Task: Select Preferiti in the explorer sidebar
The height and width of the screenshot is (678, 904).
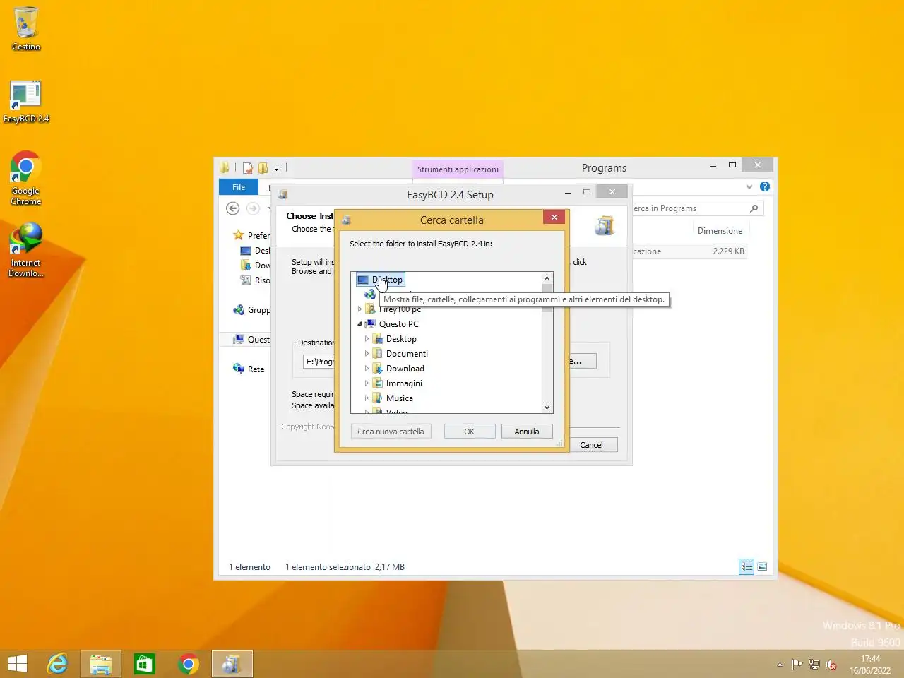Action: tap(252, 236)
